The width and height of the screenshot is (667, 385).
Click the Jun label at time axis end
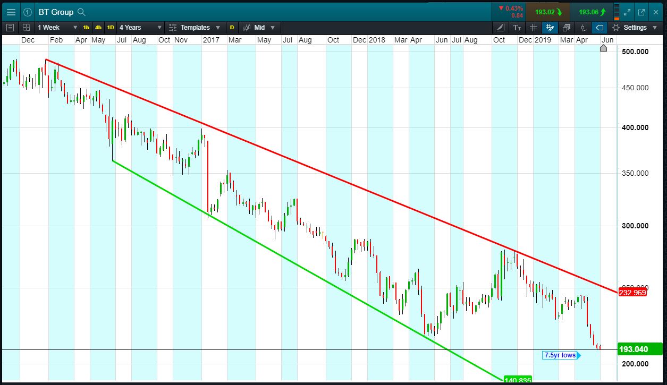(607, 40)
